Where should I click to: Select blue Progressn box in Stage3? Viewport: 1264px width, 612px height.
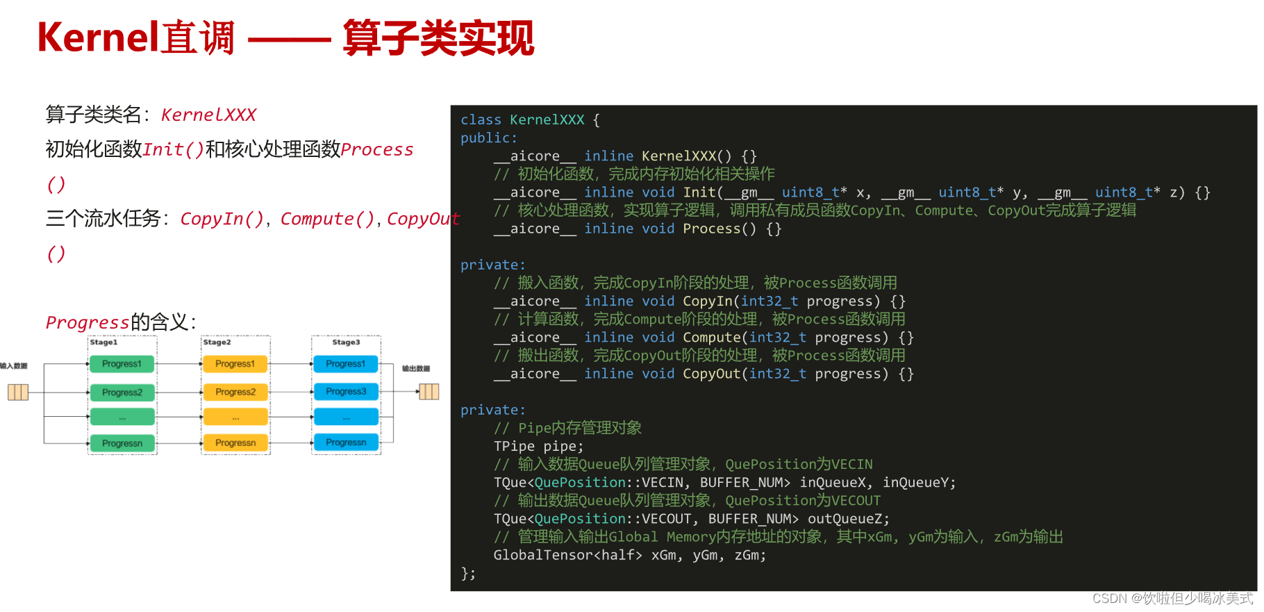coord(346,443)
